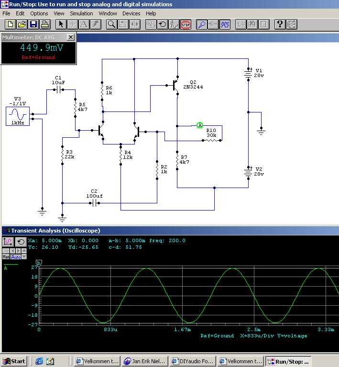The height and width of the screenshot is (367, 339).
Task: Select the Probe tool in toolbar
Action: tap(202, 24)
